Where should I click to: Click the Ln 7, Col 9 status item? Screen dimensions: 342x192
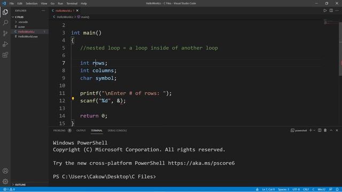tap(268, 189)
